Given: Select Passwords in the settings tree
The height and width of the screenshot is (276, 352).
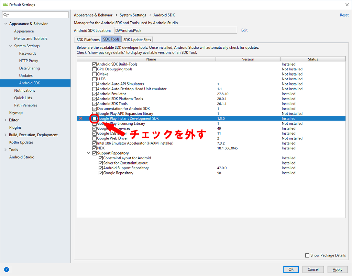Looking at the screenshot, I should (x=27, y=53).
